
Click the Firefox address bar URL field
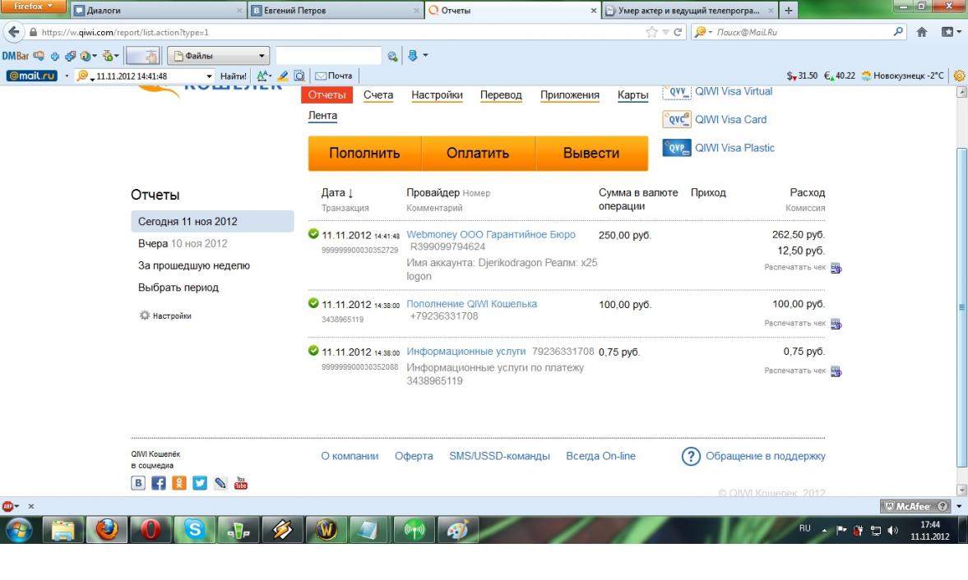(x=329, y=32)
